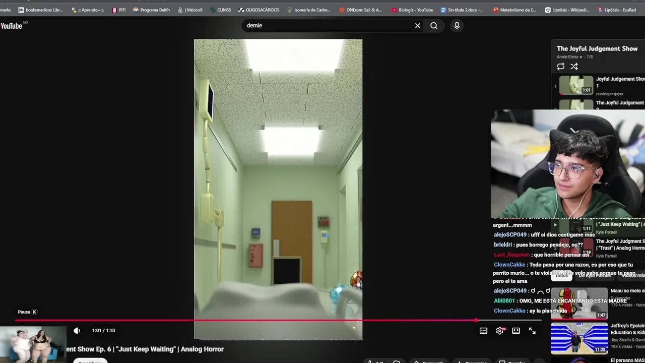Screen dimensions: 645x363
Task: Toggle subtitles with the captions icon
Action: [x=483, y=331]
